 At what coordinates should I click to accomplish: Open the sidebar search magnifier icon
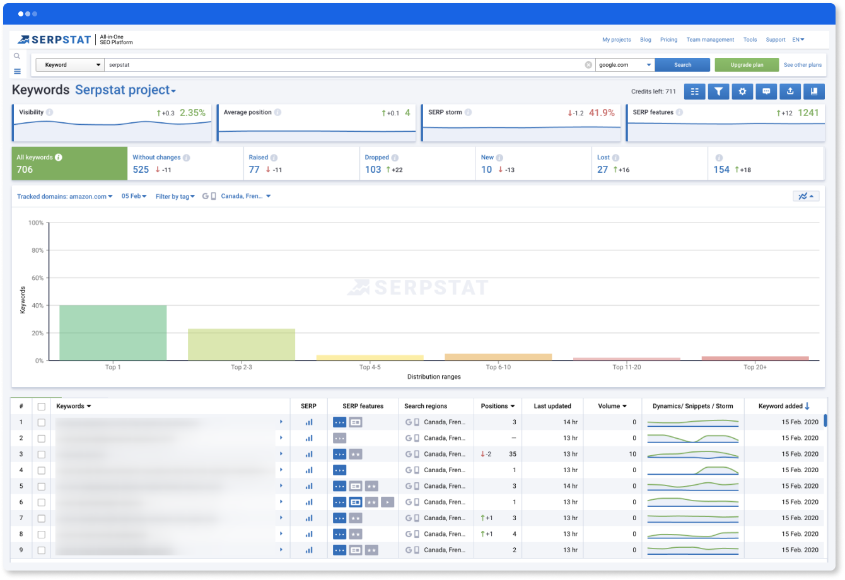(x=17, y=56)
